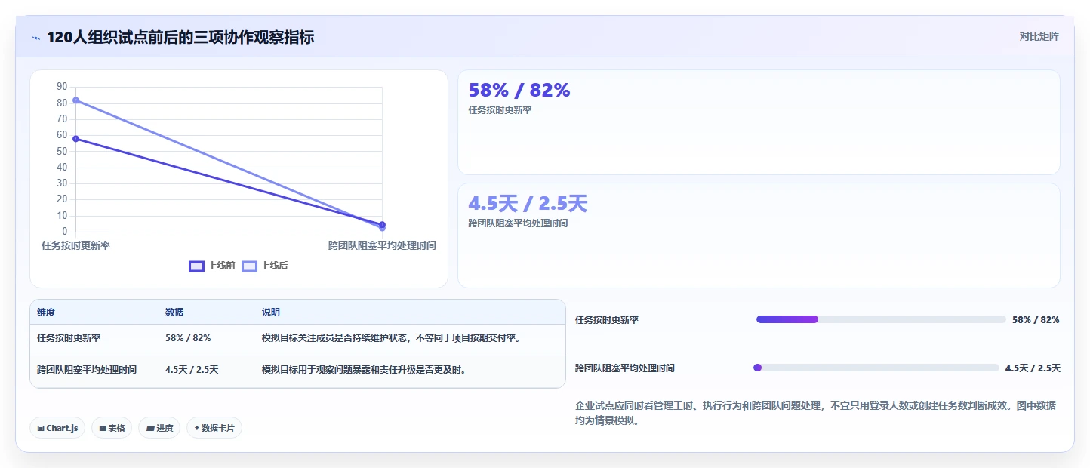
Task: Click the 4.5天 / 2.5天 data card value
Action: [528, 204]
